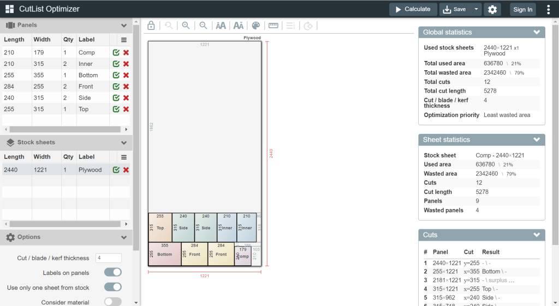This screenshot has width=559, height=306.
Task: Click the kerf thickness input field
Action: (108, 258)
